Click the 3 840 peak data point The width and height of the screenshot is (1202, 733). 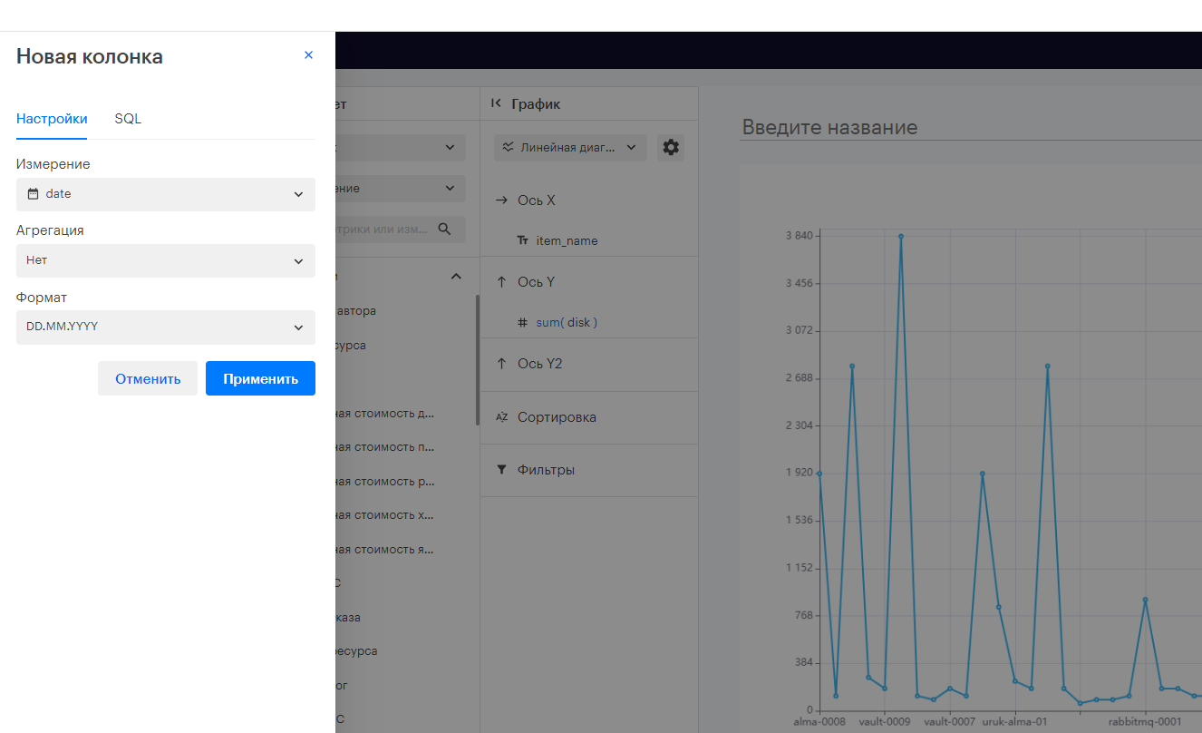(x=901, y=237)
